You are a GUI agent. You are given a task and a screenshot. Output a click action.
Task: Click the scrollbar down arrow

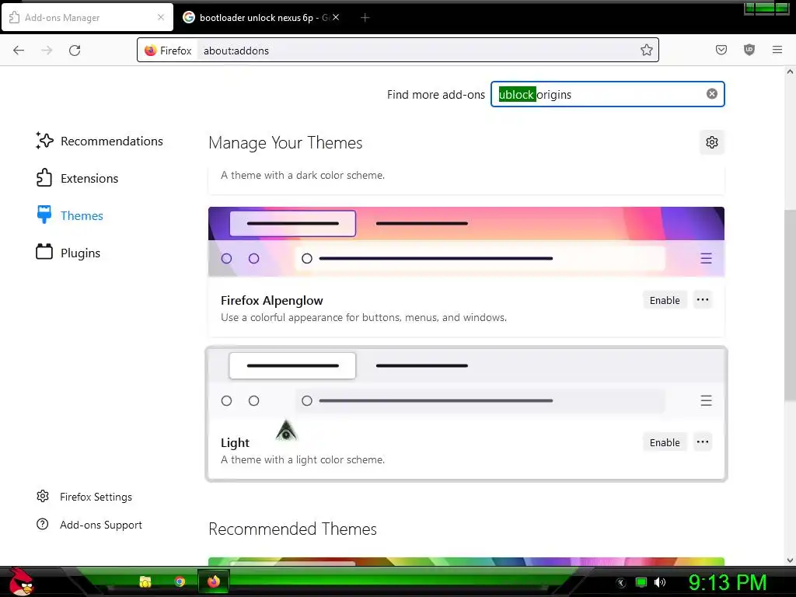[x=790, y=560]
